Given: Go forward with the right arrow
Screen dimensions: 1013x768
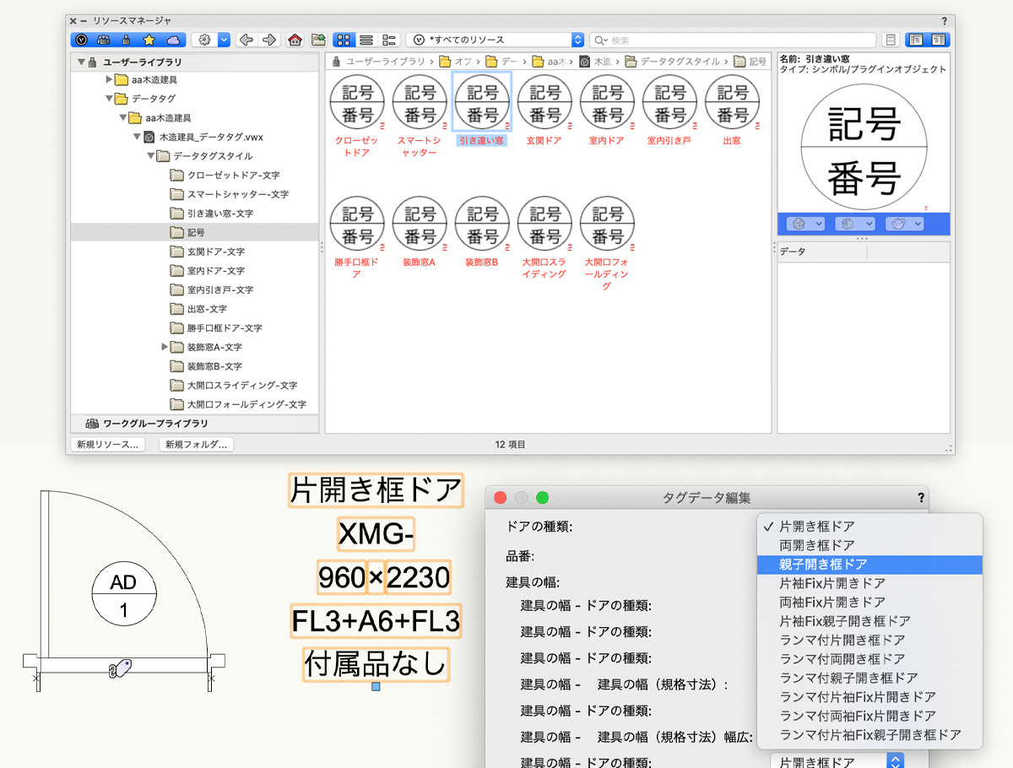Looking at the screenshot, I should (269, 40).
